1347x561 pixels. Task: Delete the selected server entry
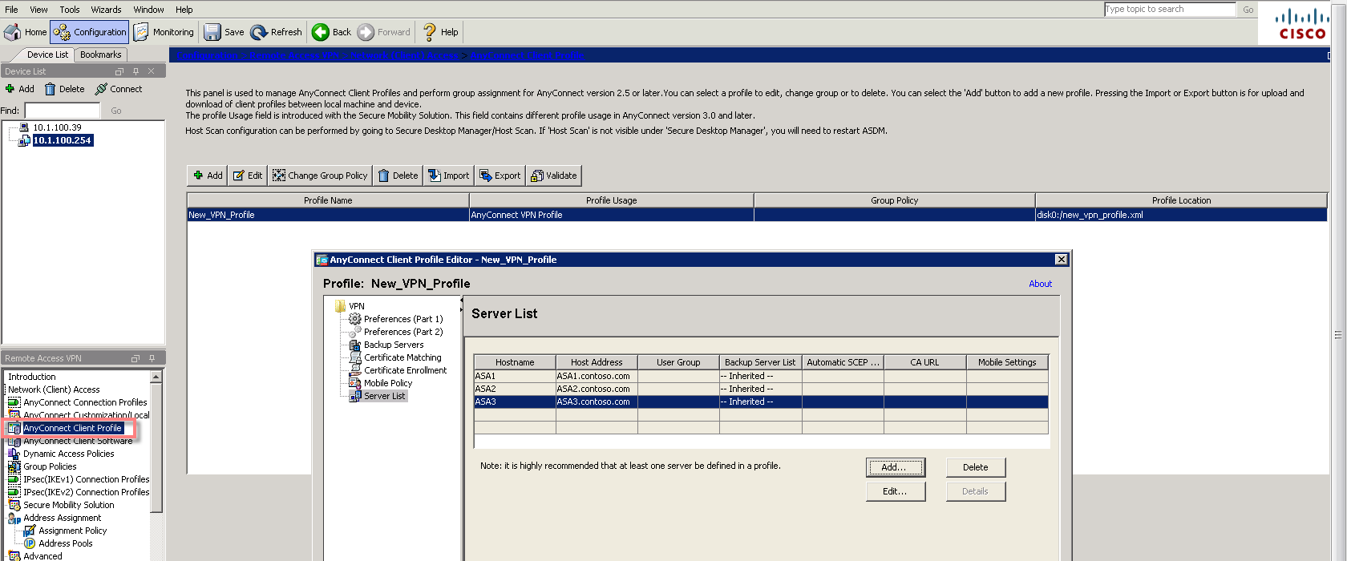point(976,467)
